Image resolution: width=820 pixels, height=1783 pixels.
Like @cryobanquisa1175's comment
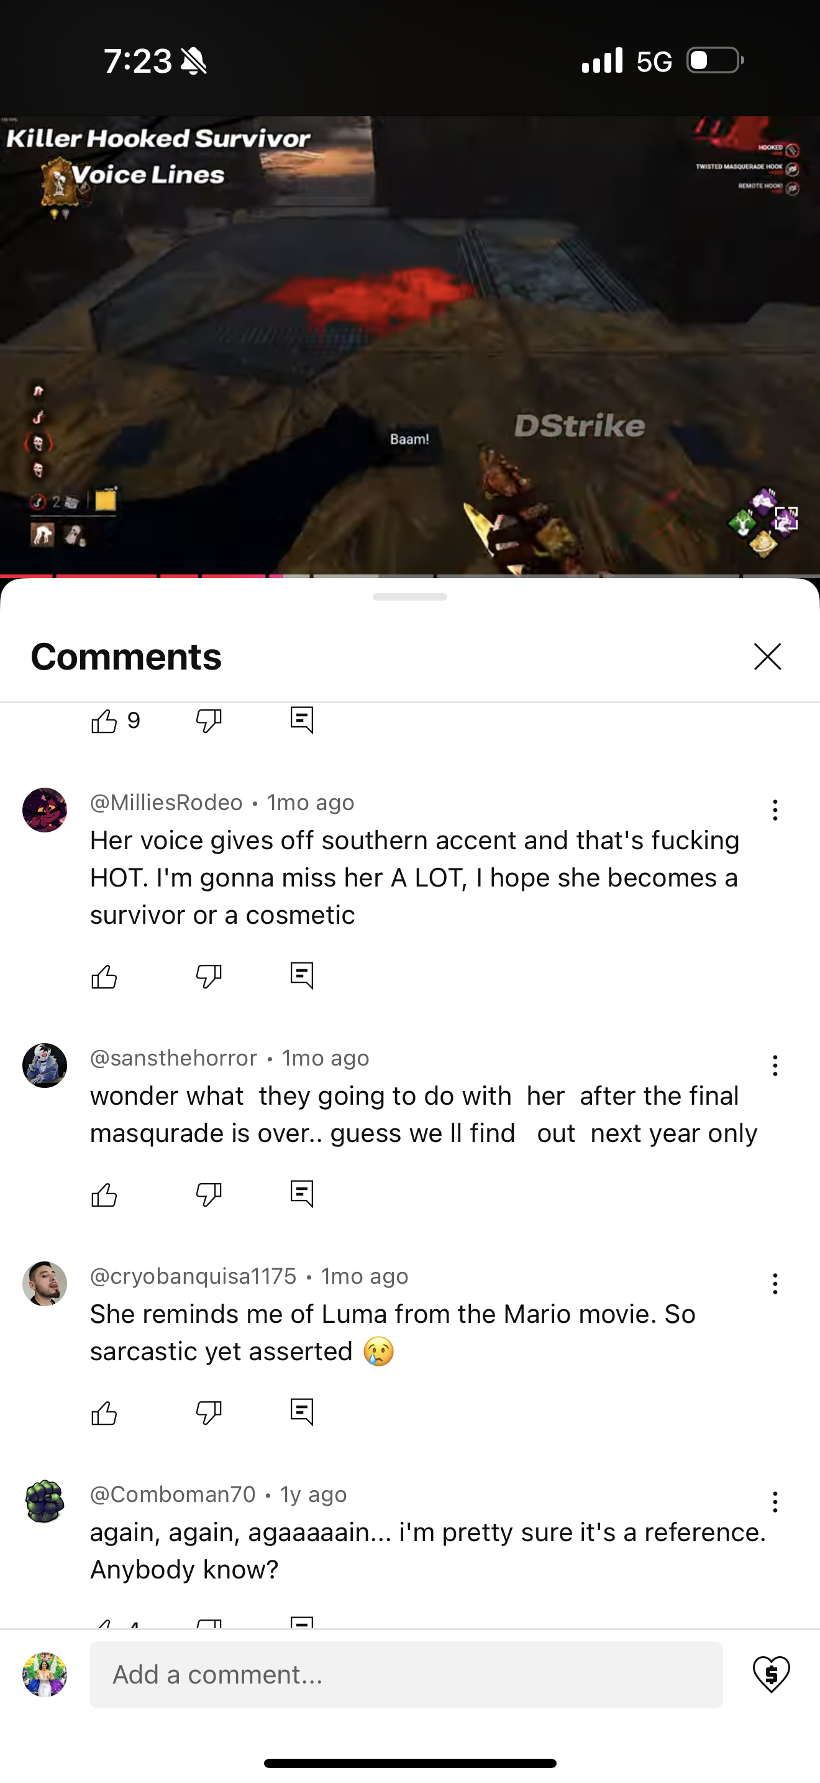point(104,1412)
